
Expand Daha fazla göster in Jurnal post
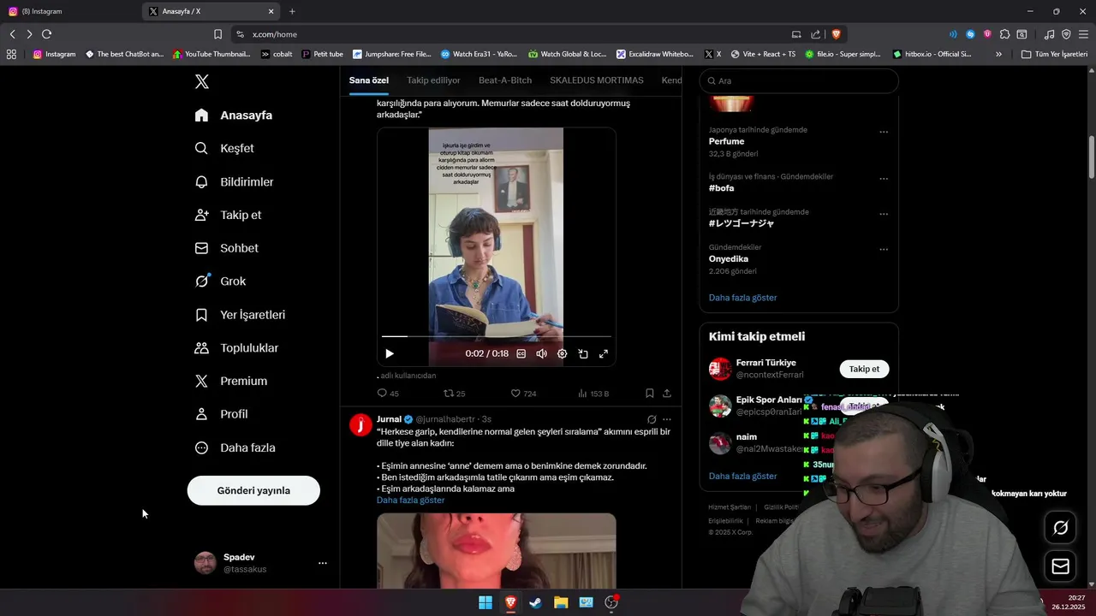pyautogui.click(x=410, y=500)
